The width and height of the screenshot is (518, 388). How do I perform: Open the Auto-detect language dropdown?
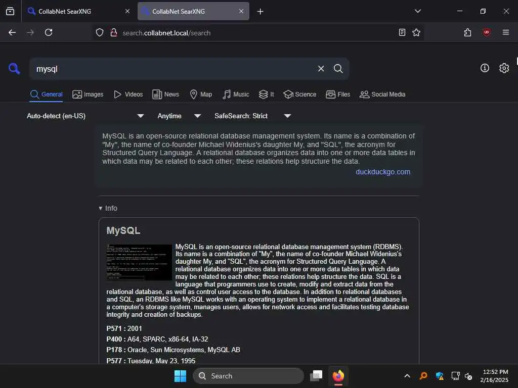[x=85, y=116]
